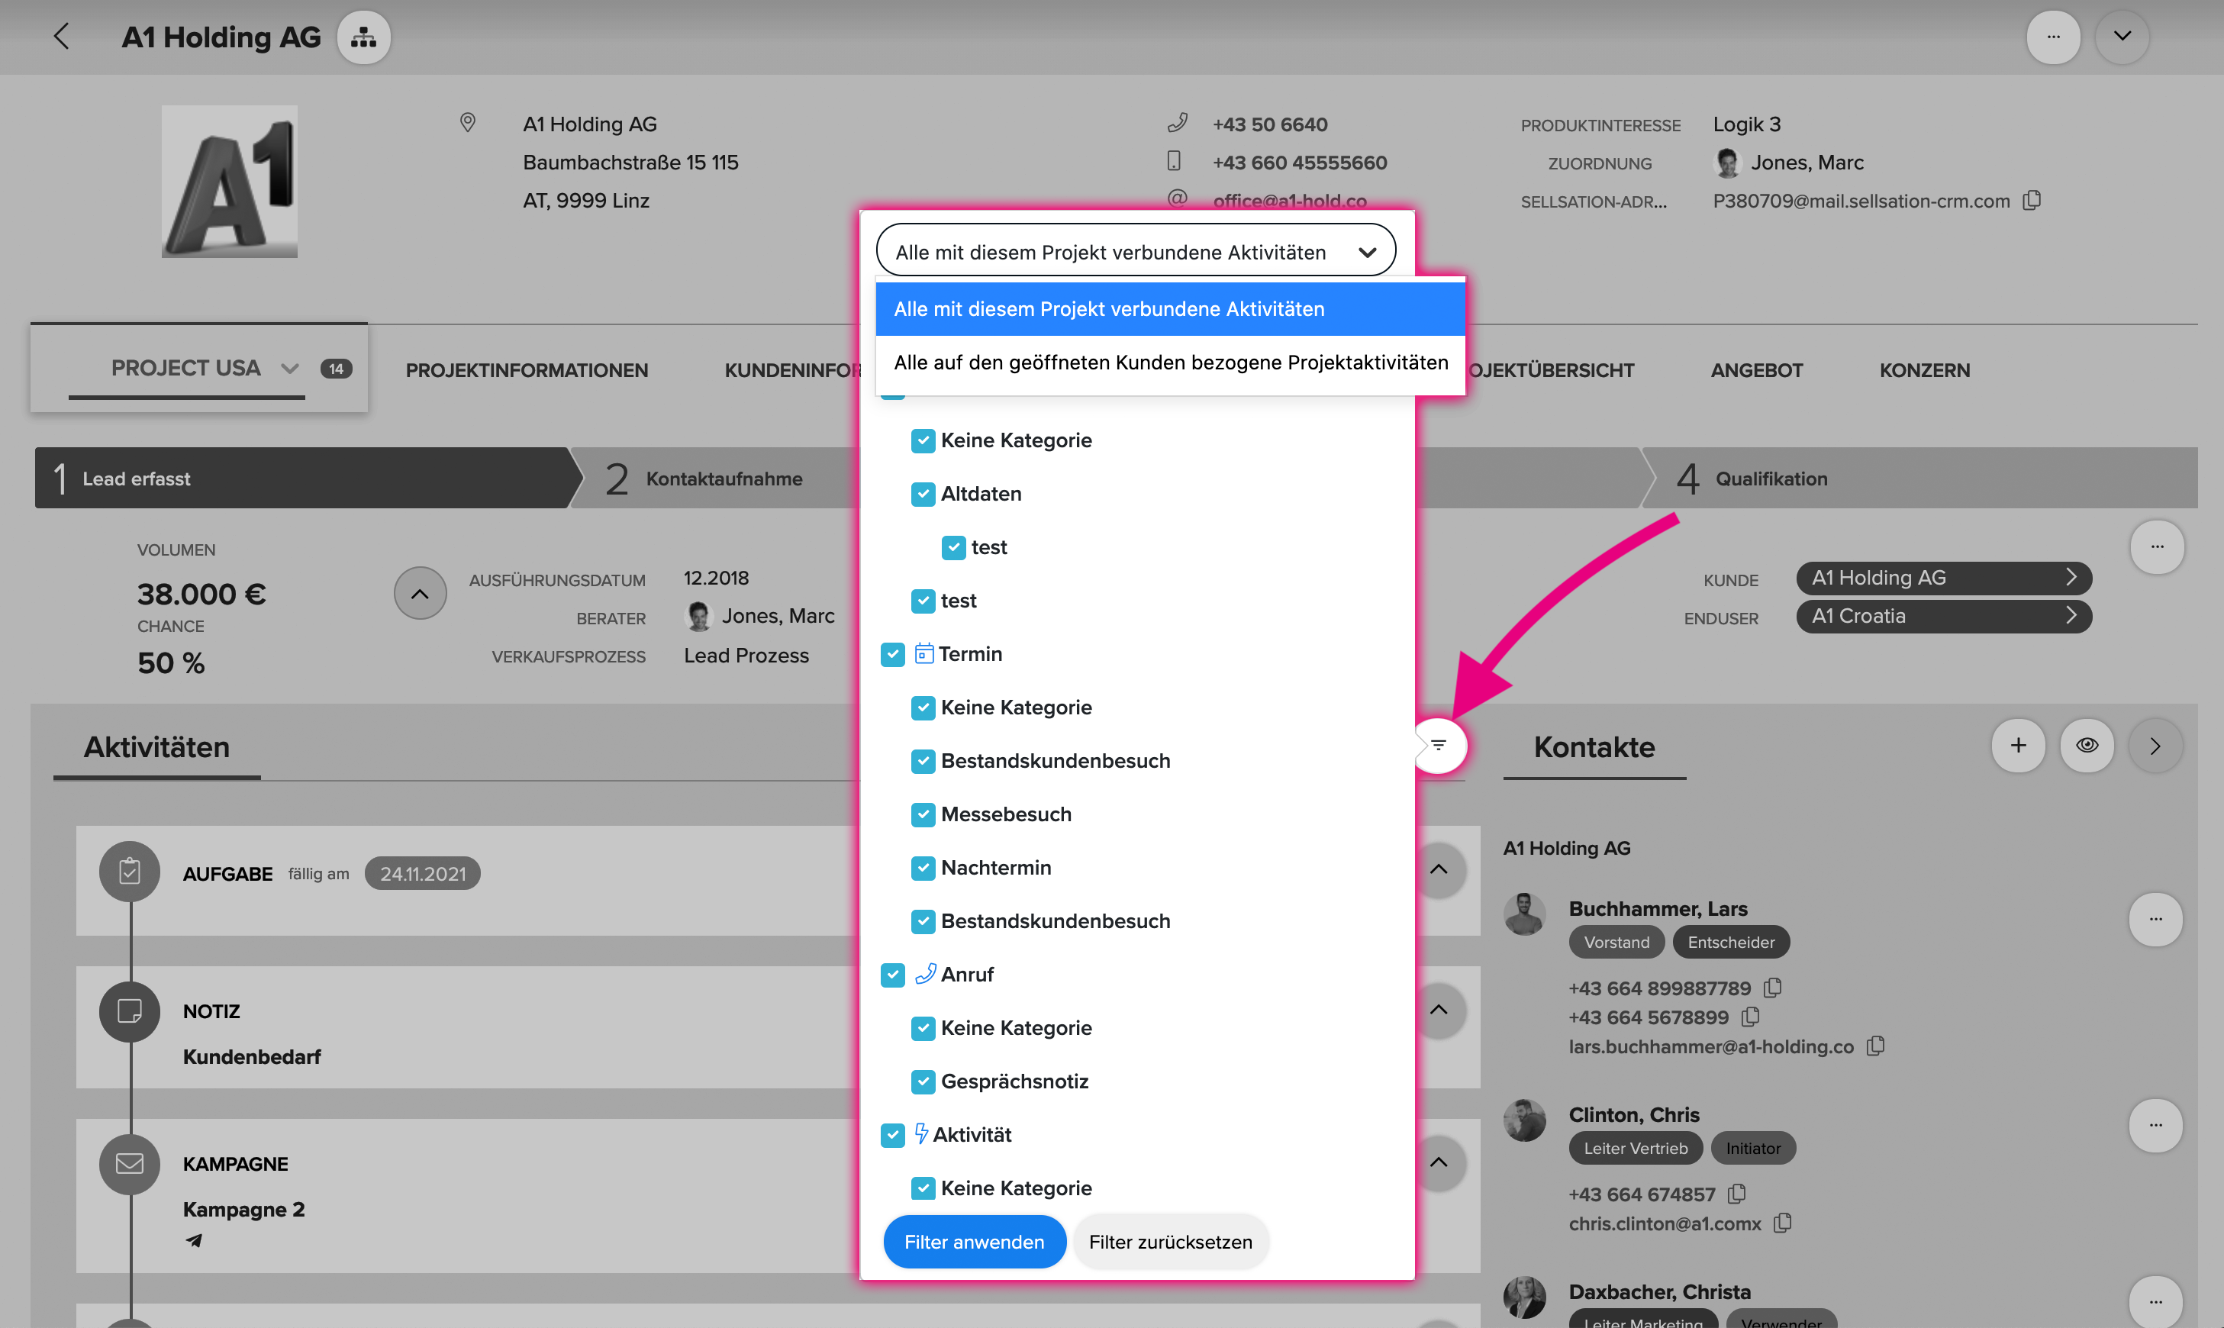Click the Aufgabe task timeline icon
The width and height of the screenshot is (2224, 1328).
130,872
